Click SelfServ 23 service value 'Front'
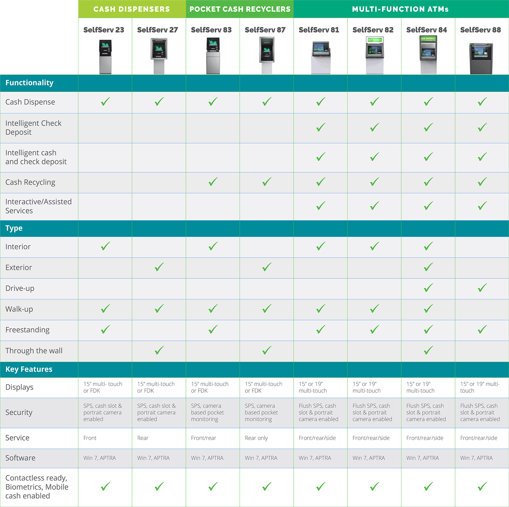509x507 pixels. tap(90, 438)
